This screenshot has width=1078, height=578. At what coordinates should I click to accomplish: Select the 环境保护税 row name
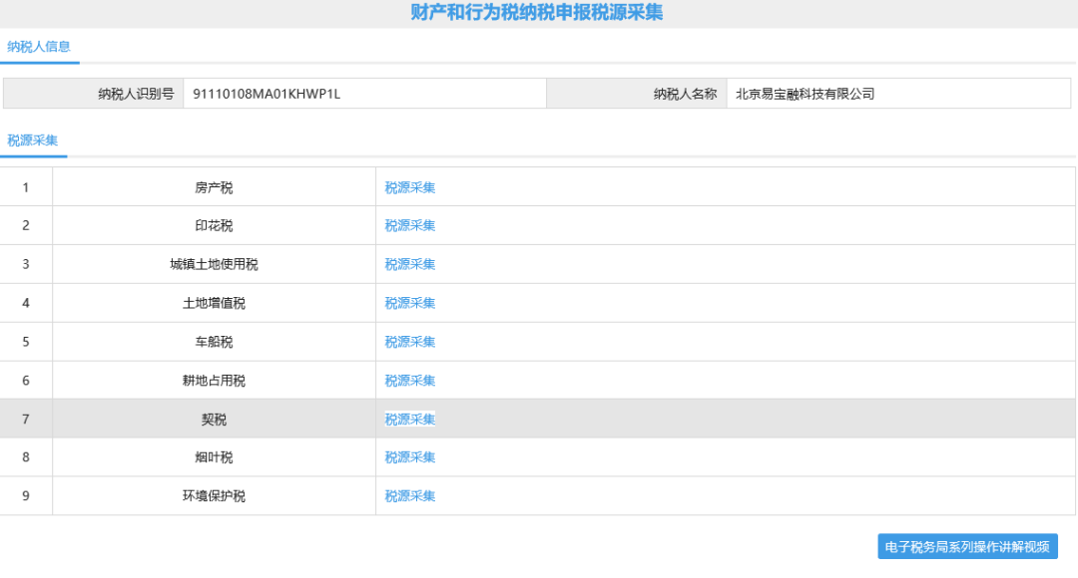(214, 495)
